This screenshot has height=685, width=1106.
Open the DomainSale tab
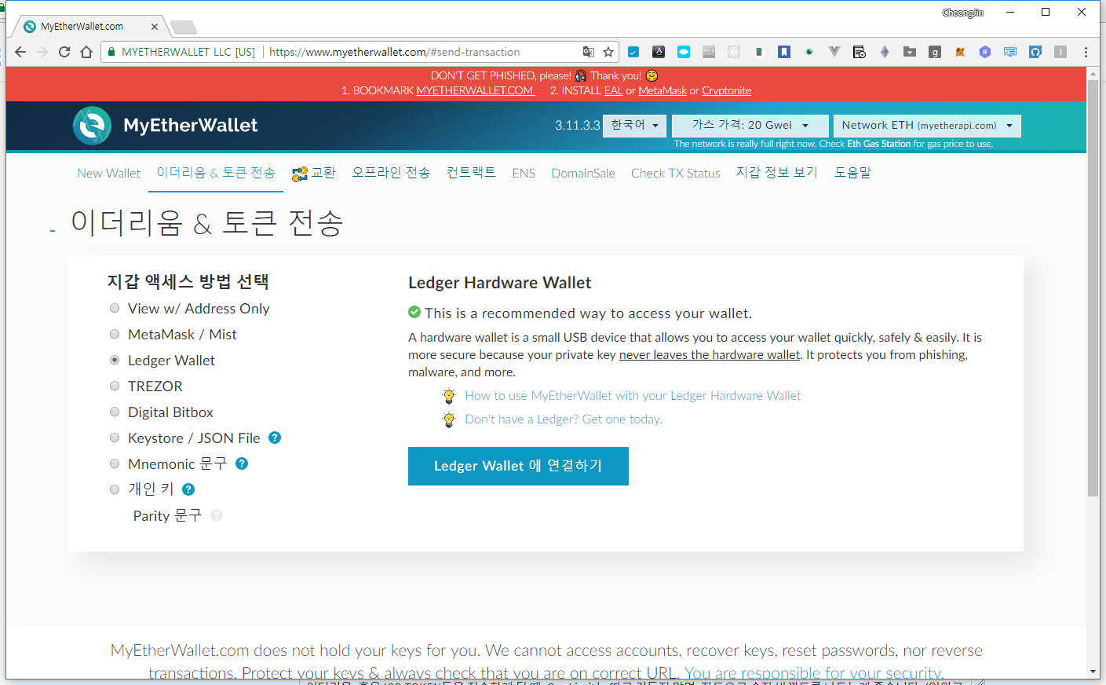coord(583,174)
